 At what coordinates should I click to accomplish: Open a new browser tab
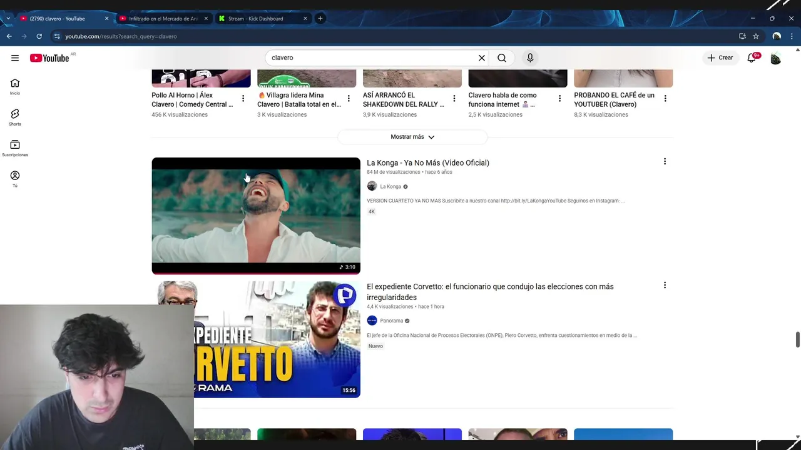click(x=320, y=19)
